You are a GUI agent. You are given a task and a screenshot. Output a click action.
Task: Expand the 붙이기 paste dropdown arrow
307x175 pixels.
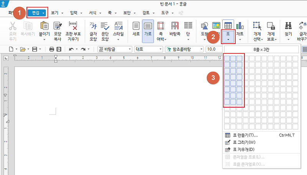pyautogui.click(x=45, y=40)
